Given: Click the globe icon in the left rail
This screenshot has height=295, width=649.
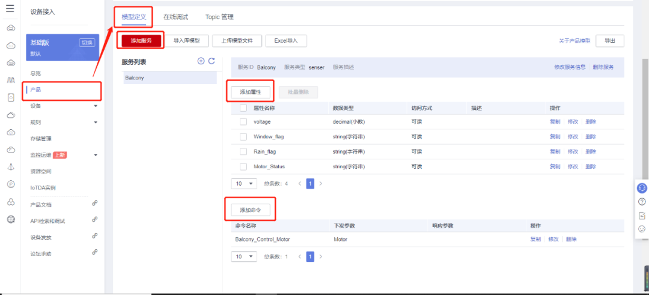Looking at the screenshot, I should click(11, 219).
